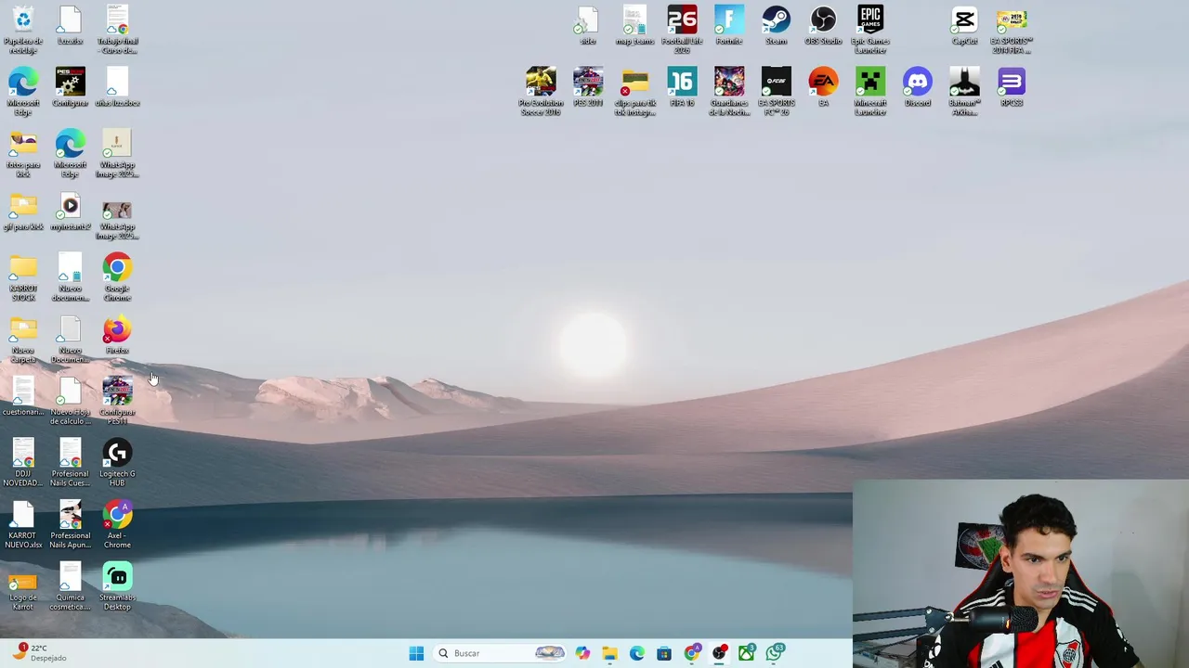The image size is (1189, 668).
Task: Open the EA app shortcut
Action: (823, 86)
